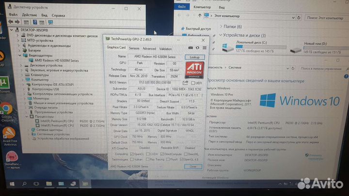Viewport: 349px width, 196px height.
Task: Expand the Батареи node
Action: (x=19, y=50)
